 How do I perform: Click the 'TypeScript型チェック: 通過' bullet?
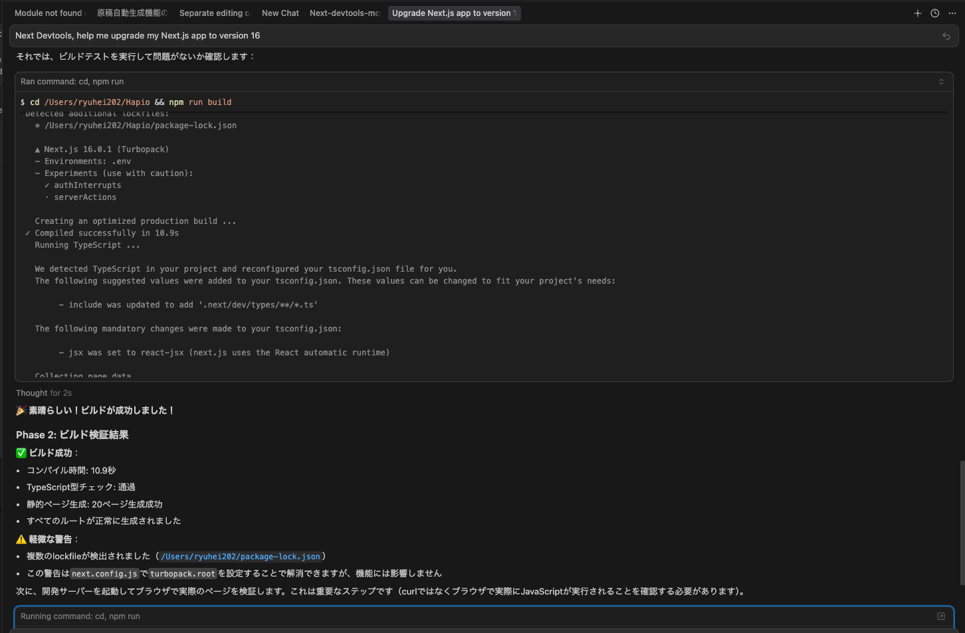tap(81, 487)
